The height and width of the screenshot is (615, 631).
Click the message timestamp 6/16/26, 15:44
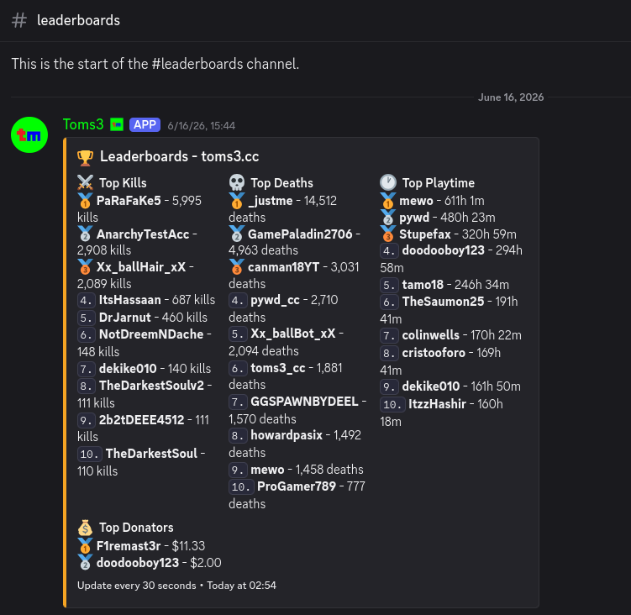[x=201, y=125]
